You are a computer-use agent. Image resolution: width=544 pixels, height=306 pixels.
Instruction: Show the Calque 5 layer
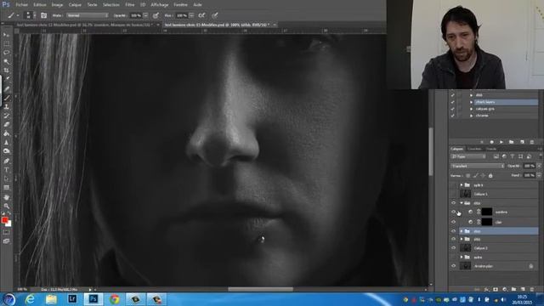[453, 194]
